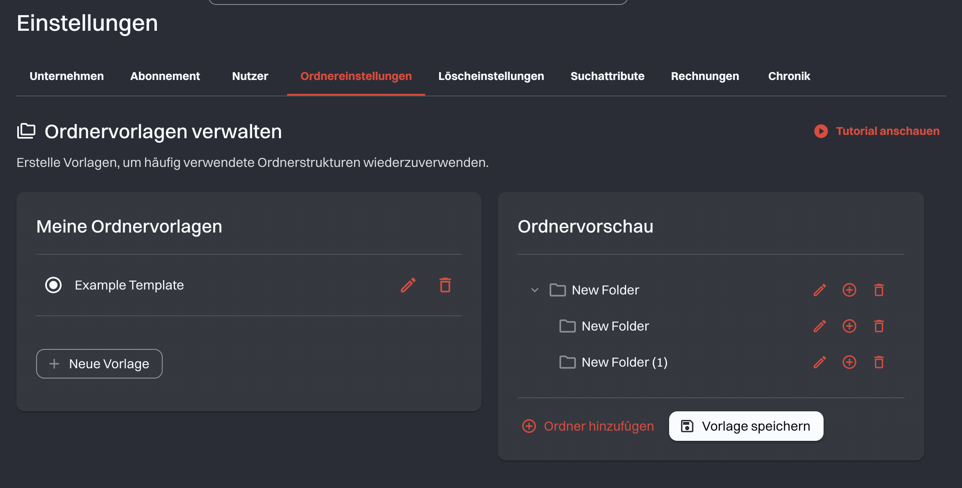Edit the Example Template name pencil icon
962x488 pixels.
point(408,285)
